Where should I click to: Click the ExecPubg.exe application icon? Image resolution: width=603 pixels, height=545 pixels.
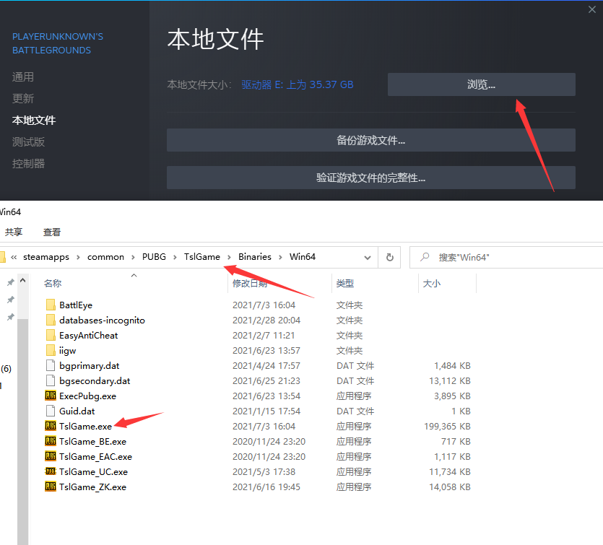[51, 396]
